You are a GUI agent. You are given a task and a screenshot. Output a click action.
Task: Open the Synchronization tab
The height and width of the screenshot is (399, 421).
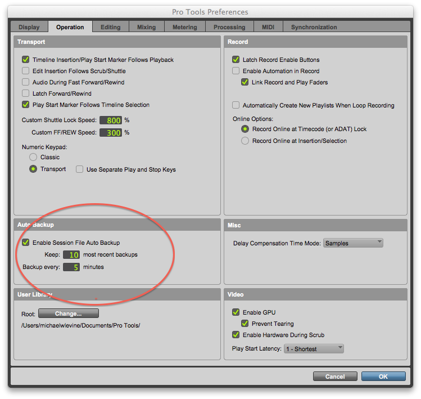click(314, 27)
